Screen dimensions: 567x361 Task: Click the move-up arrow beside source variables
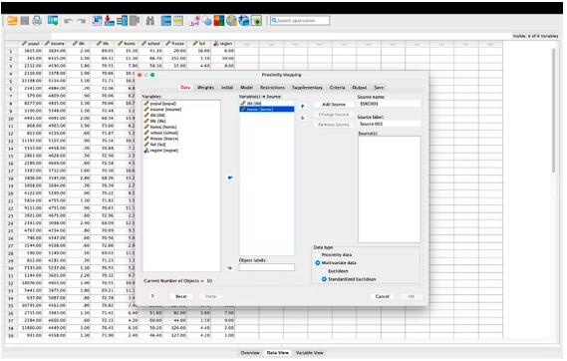[x=303, y=107]
